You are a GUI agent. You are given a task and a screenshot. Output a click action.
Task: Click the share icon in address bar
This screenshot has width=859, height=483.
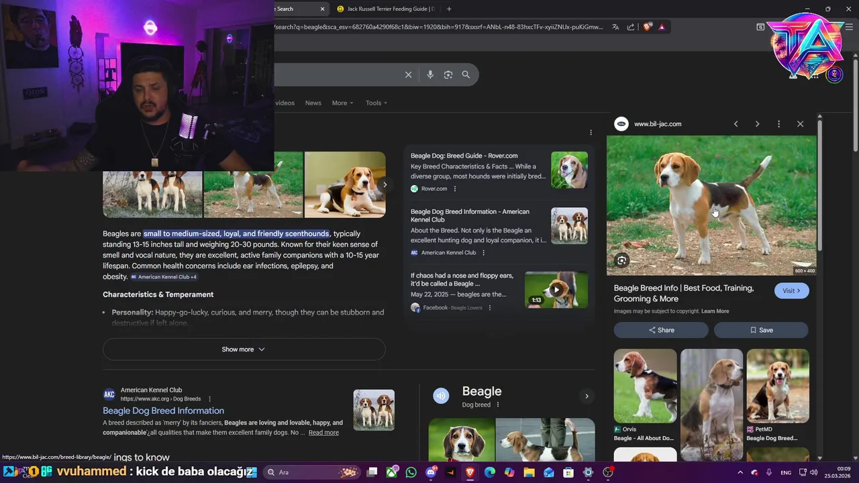[631, 27]
